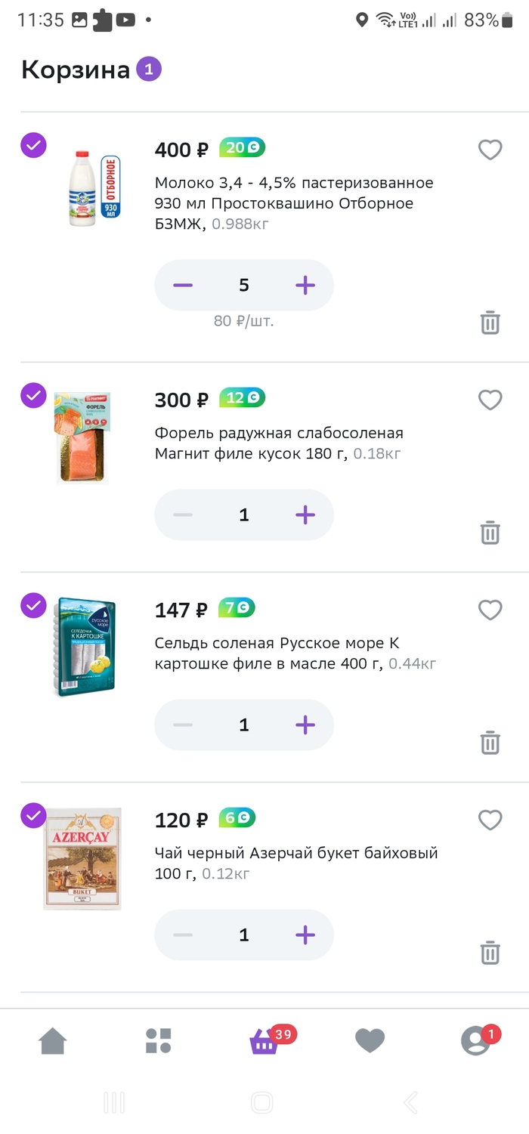Uncheck the Простоквашино milk item
This screenshot has height=1134, width=529.
(x=33, y=145)
